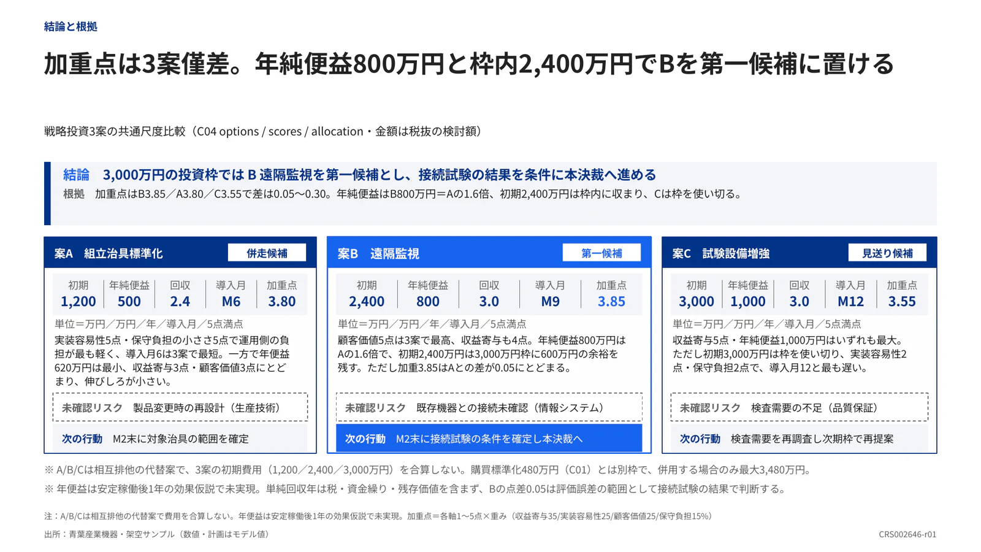Click the 根拠 line mentioning B3.85／A3.80／C3.55
981x552 pixels.
[404, 194]
